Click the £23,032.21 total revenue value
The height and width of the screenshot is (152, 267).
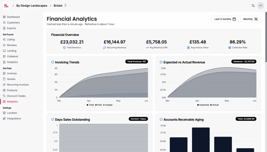coord(72,42)
